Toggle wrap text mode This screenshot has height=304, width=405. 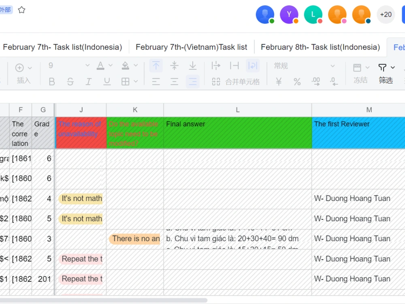click(x=253, y=66)
